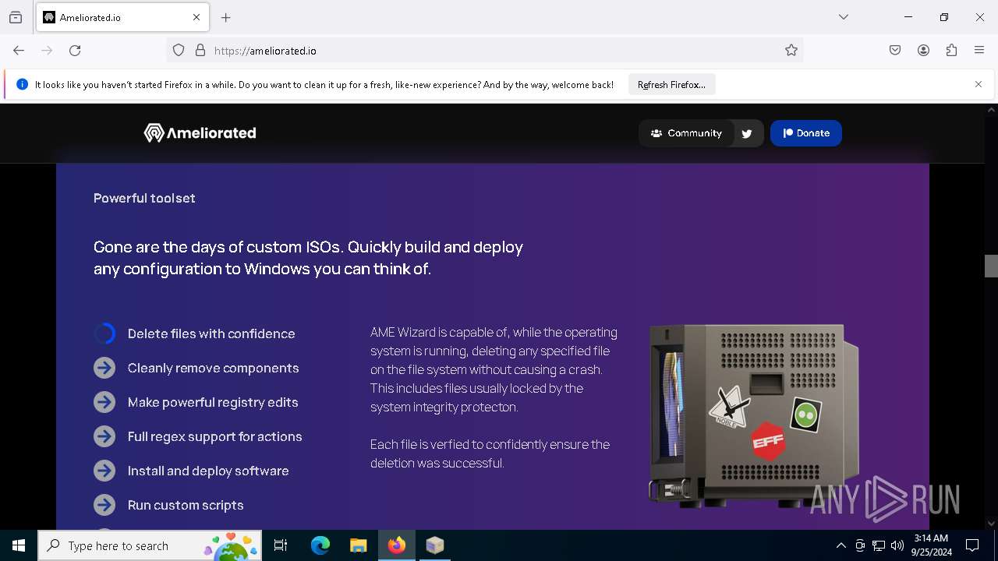Go forward one page
Viewport: 998px width, 561px height.
point(47,51)
